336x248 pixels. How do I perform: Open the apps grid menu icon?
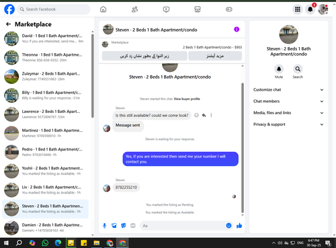(298, 9)
